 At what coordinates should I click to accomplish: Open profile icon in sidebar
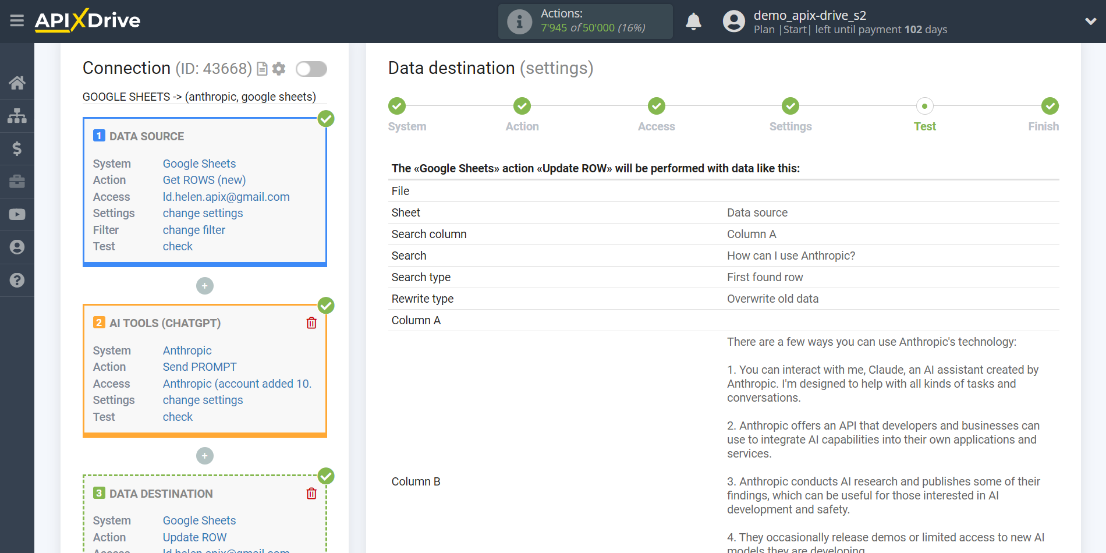click(17, 247)
